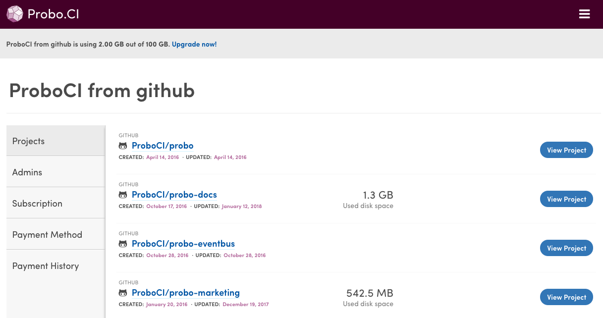Screen dimensions: 603x318
Task: Open the Payment Method section
Action: point(47,234)
